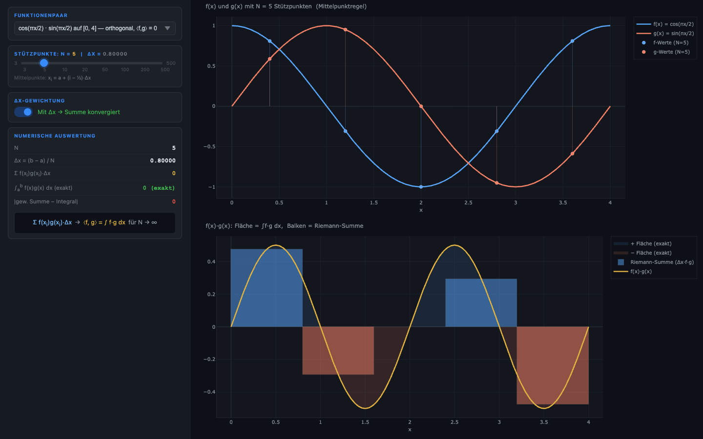Click the blue f-value marker at x = 0.4
The width and height of the screenshot is (703, 439).
[270, 41]
